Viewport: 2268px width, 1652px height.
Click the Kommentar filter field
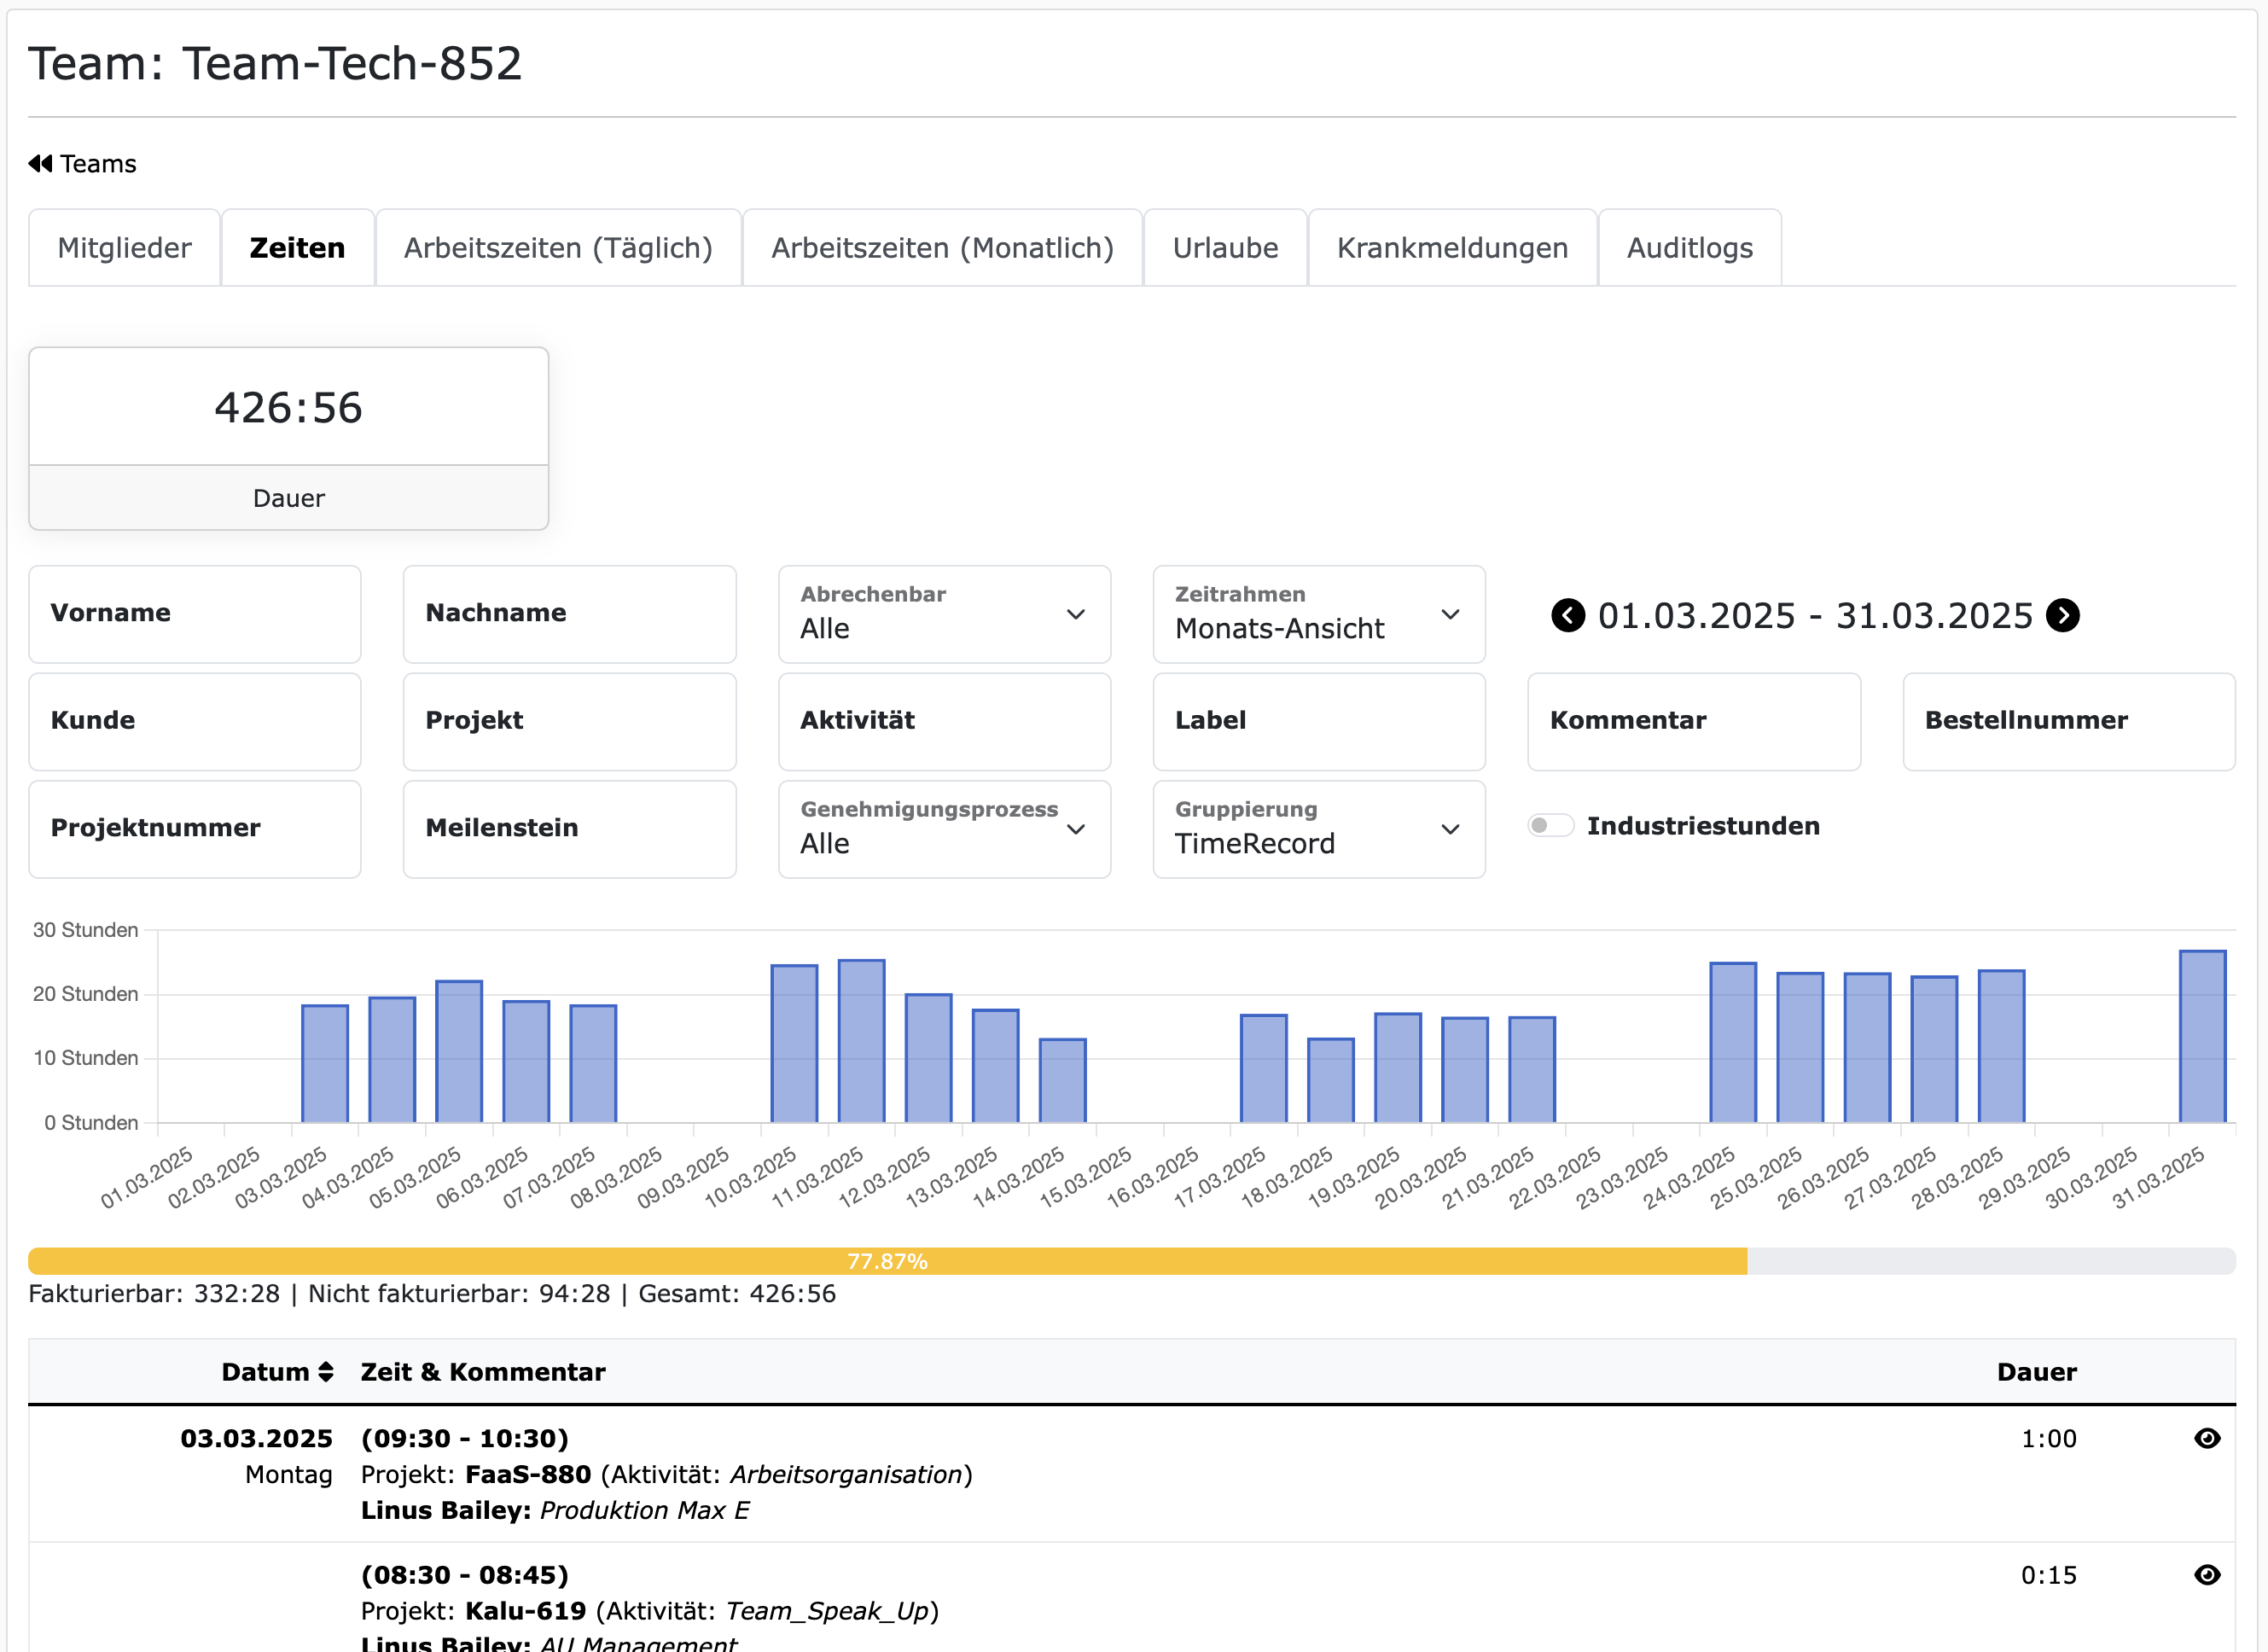click(x=1693, y=721)
